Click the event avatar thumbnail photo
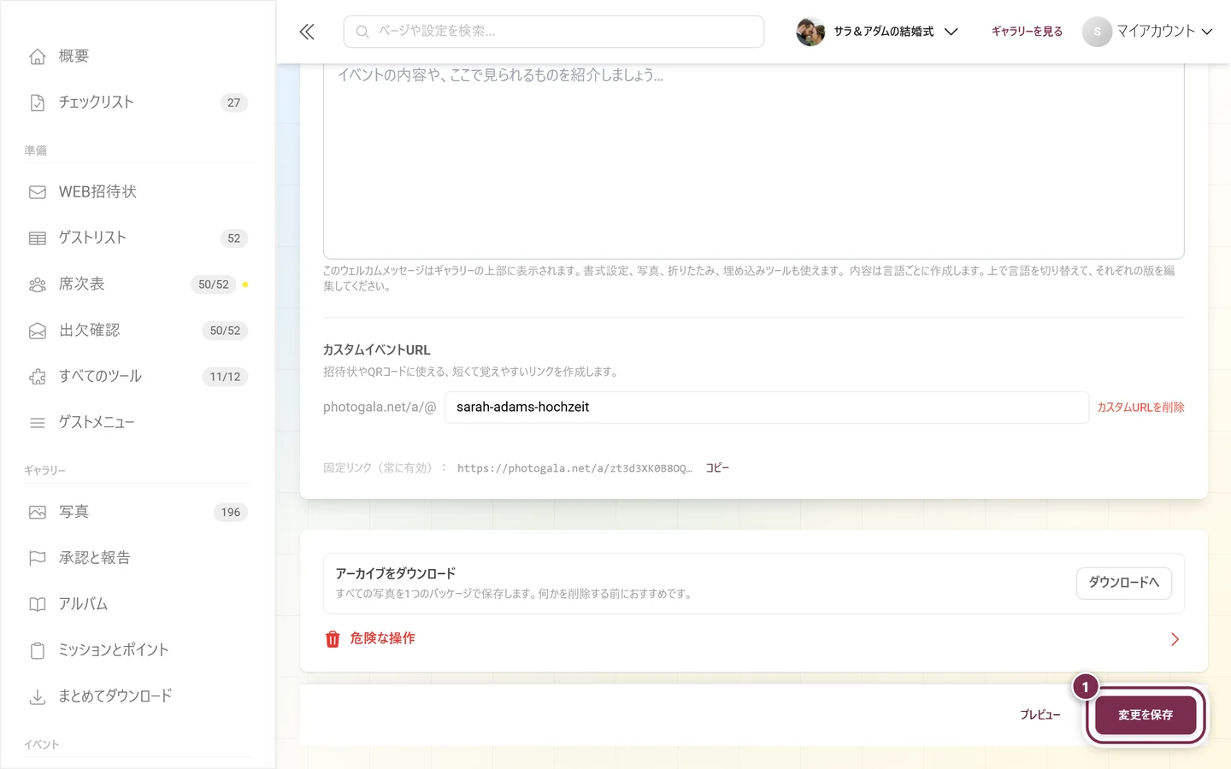The height and width of the screenshot is (769, 1231). coord(810,32)
